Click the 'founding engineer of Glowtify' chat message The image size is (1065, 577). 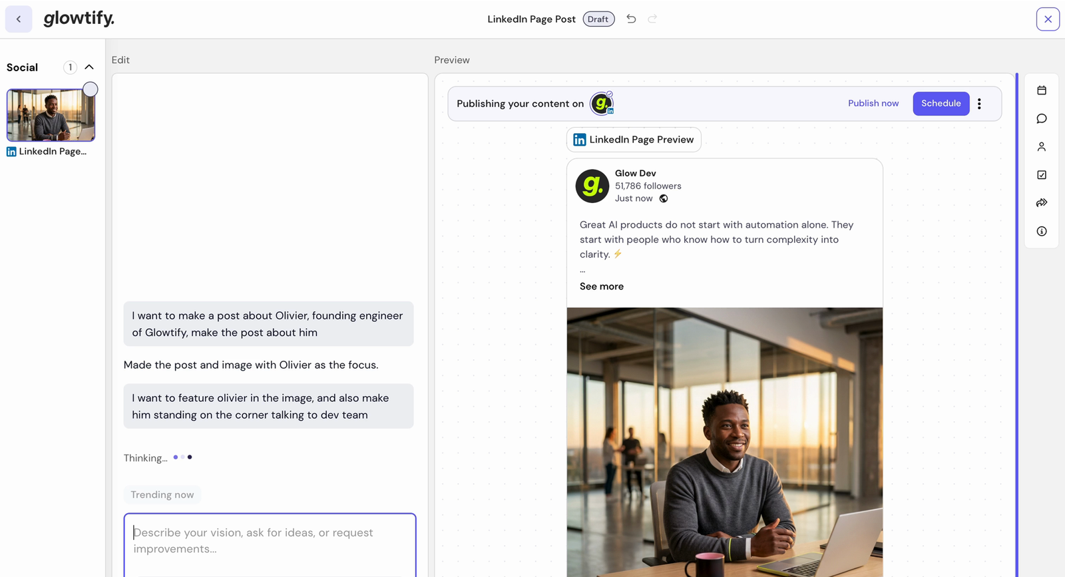pos(268,324)
